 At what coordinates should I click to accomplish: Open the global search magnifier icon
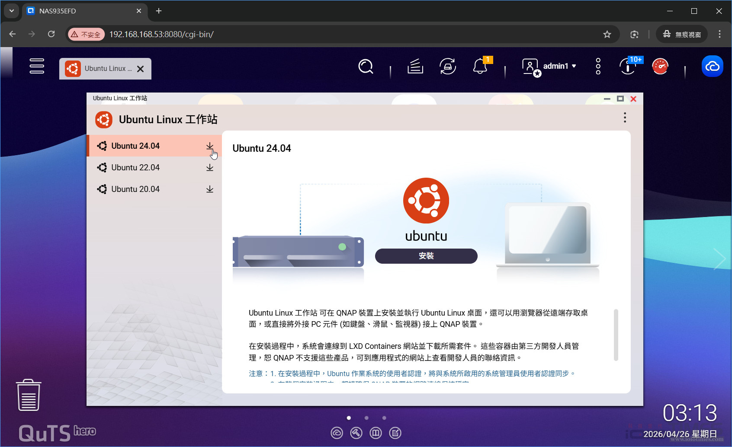click(366, 67)
